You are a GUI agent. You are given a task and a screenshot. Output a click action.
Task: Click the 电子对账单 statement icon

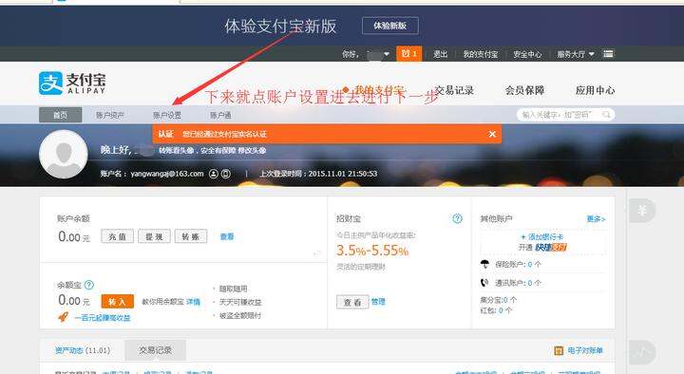click(x=559, y=350)
